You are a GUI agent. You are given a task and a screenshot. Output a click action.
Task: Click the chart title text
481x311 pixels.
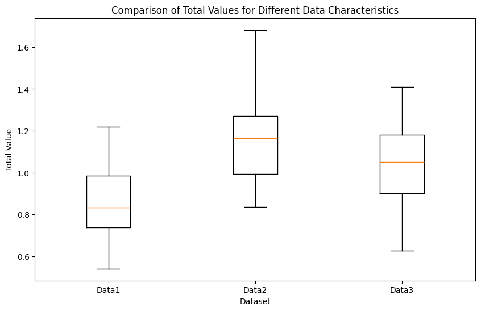[x=255, y=10]
